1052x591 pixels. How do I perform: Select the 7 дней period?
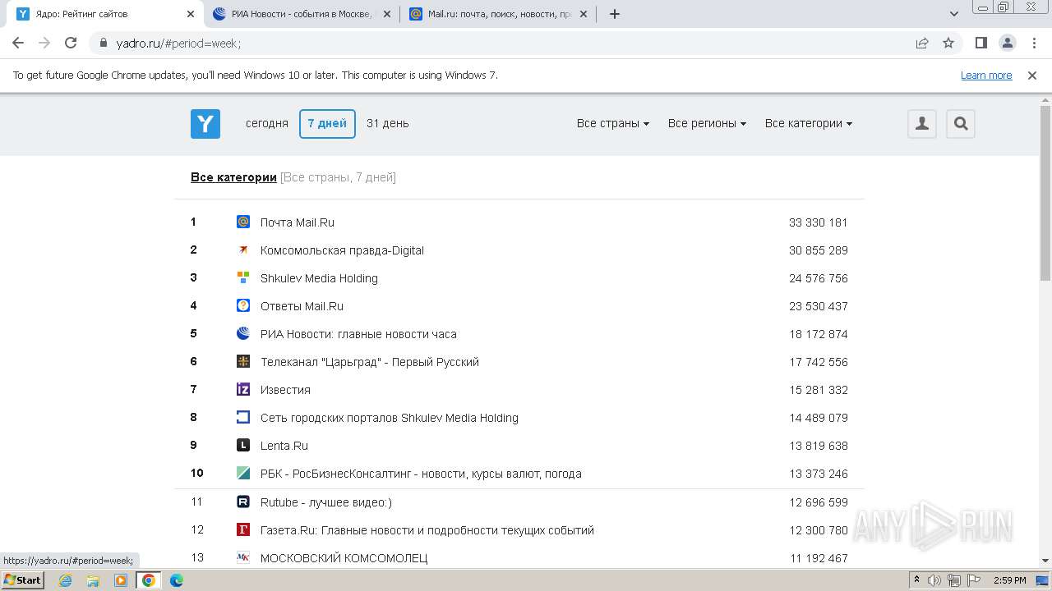tap(327, 123)
